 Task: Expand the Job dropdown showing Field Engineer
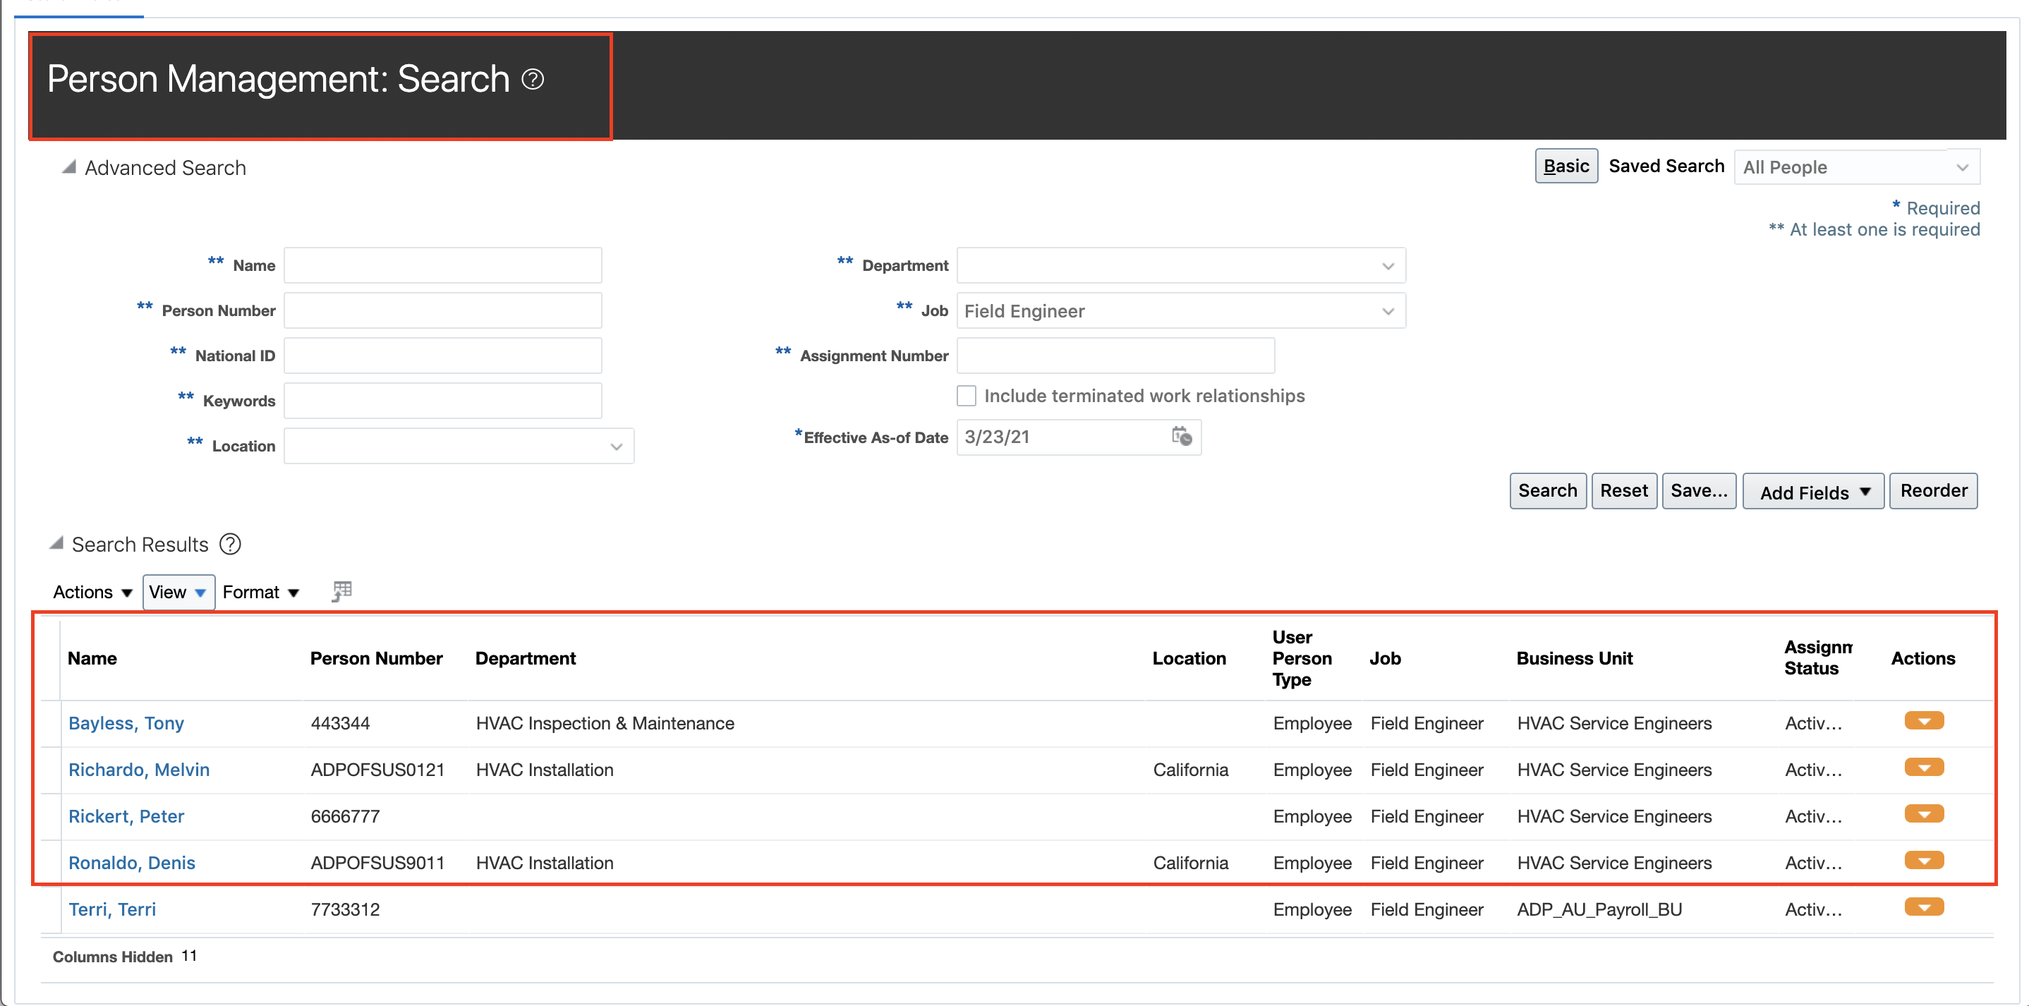(1388, 311)
